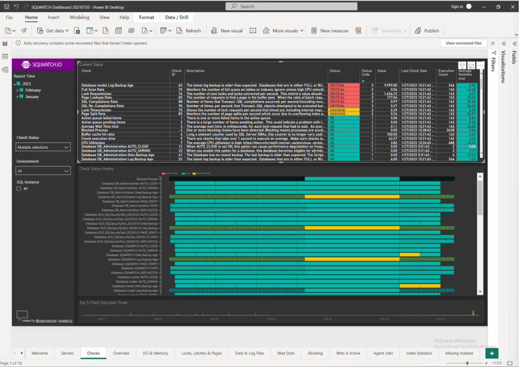This screenshot has height=367, width=519.
Task: Open the filter icon on Current Status visual
Action: tap(462, 65)
